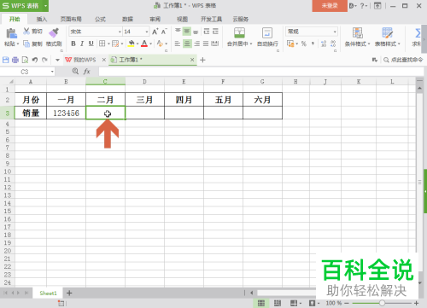This screenshot has height=308, width=427.
Task: Click the orange 未登录 login button
Action: pyautogui.click(x=330, y=6)
